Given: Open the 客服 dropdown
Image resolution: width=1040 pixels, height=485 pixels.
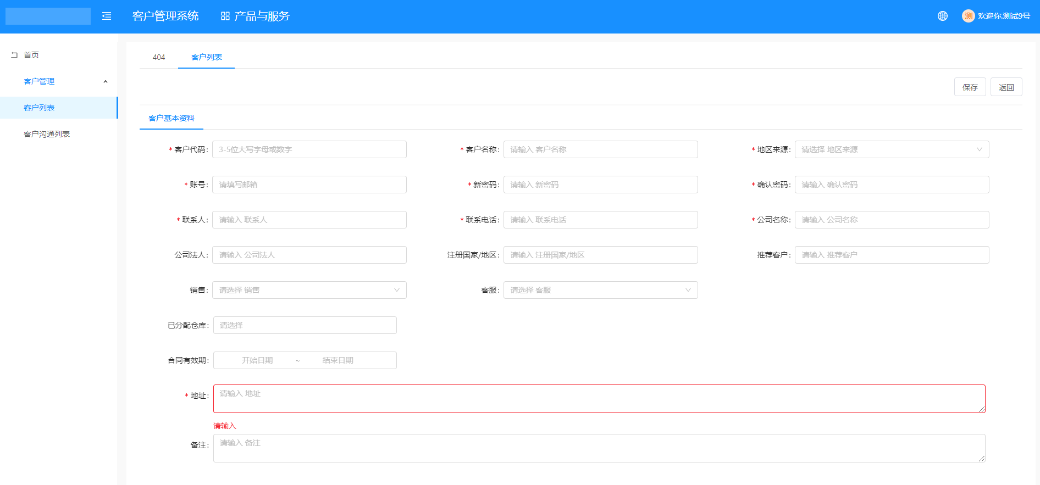Looking at the screenshot, I should [600, 290].
